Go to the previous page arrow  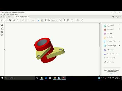tap(23, 20)
